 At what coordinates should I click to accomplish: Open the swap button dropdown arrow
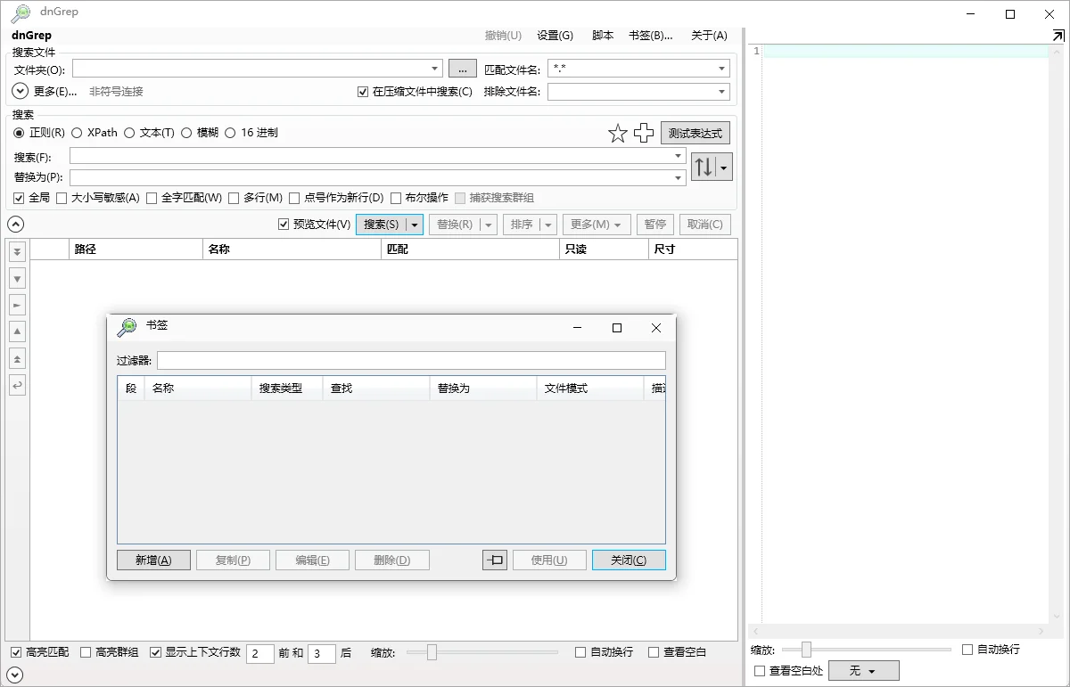(x=724, y=167)
